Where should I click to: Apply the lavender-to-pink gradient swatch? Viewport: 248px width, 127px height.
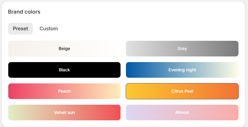point(182,112)
